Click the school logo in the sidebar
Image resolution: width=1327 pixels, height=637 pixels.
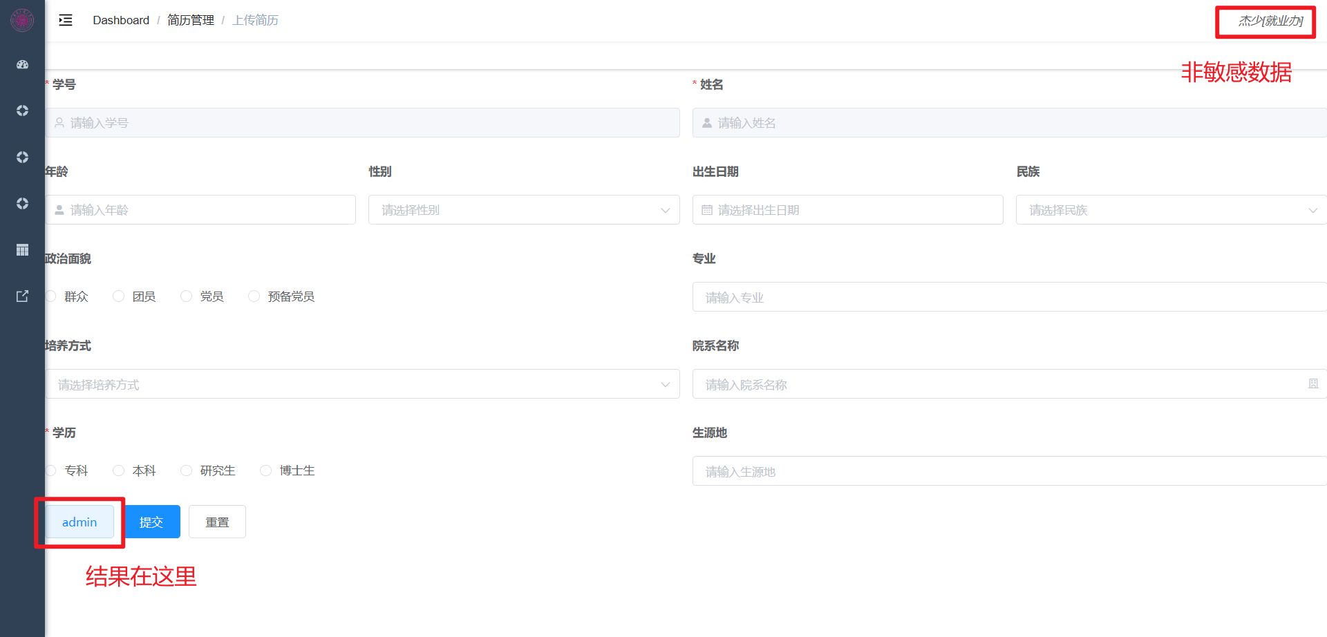point(22,21)
